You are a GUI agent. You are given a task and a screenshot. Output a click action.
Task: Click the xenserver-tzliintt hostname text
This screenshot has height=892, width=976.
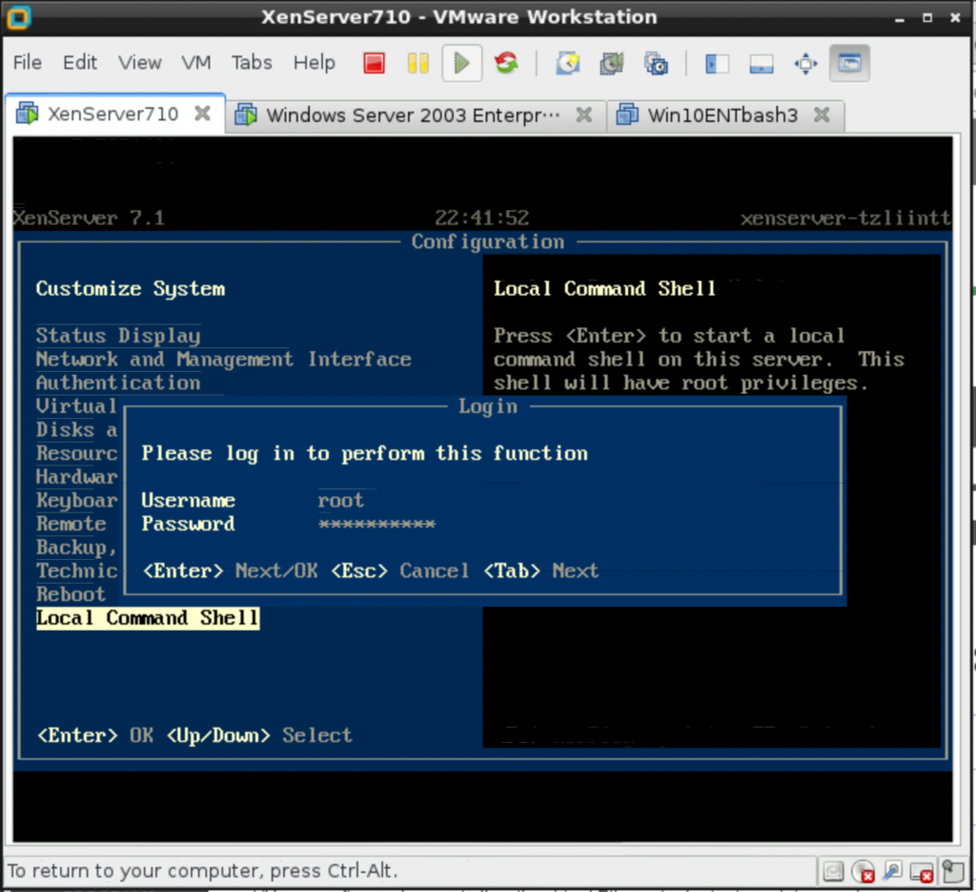[x=845, y=218]
